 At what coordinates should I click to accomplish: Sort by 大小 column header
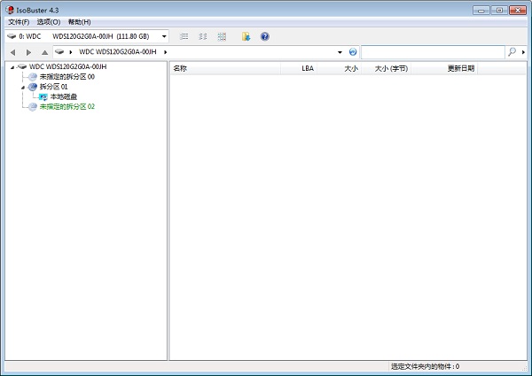click(339, 68)
